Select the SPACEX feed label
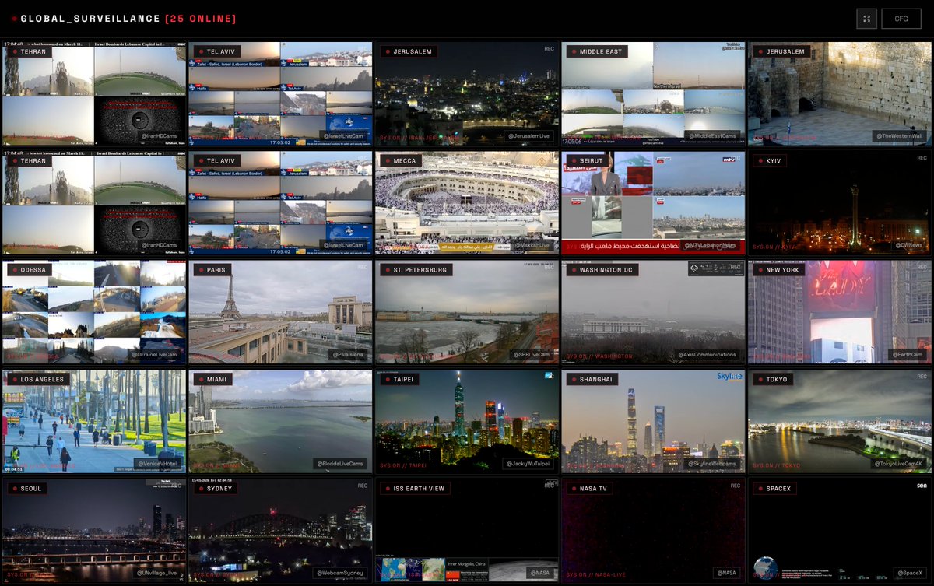The width and height of the screenshot is (934, 586). point(776,488)
